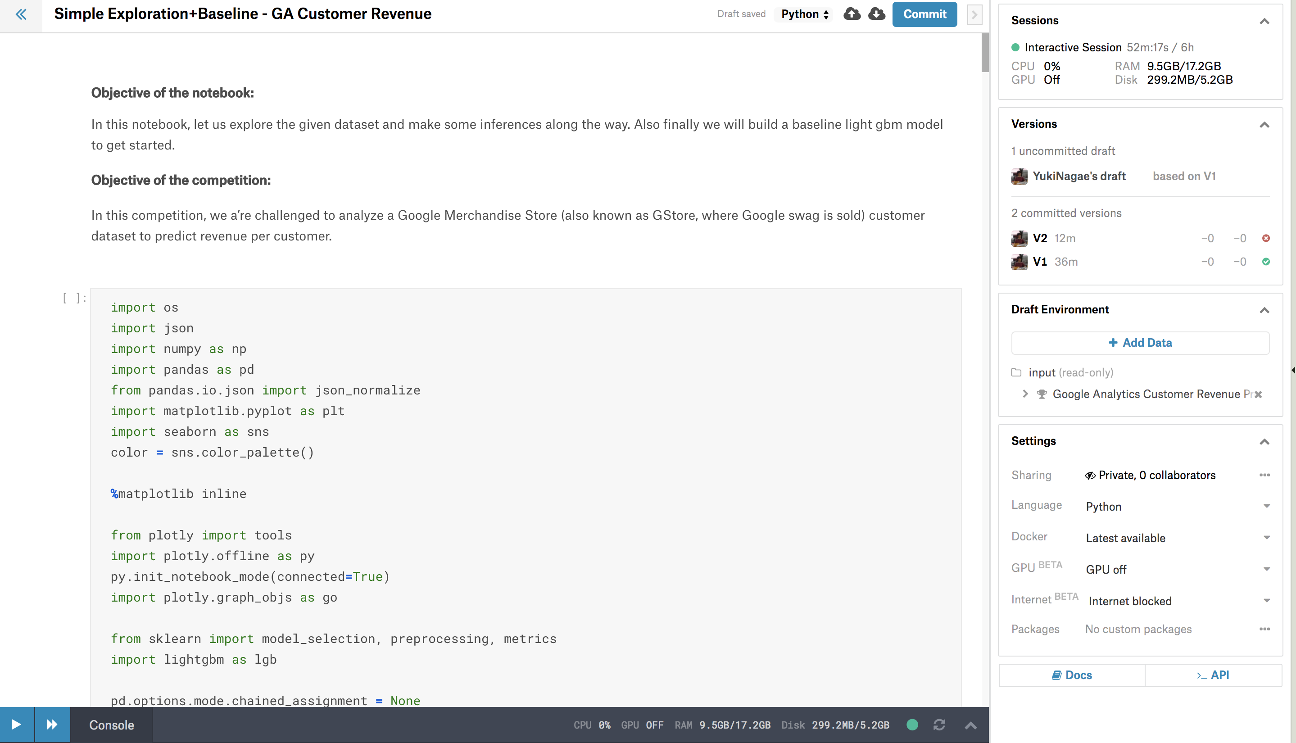
Task: Remove Google Analytics dataset with the X icon
Action: [x=1258, y=394]
